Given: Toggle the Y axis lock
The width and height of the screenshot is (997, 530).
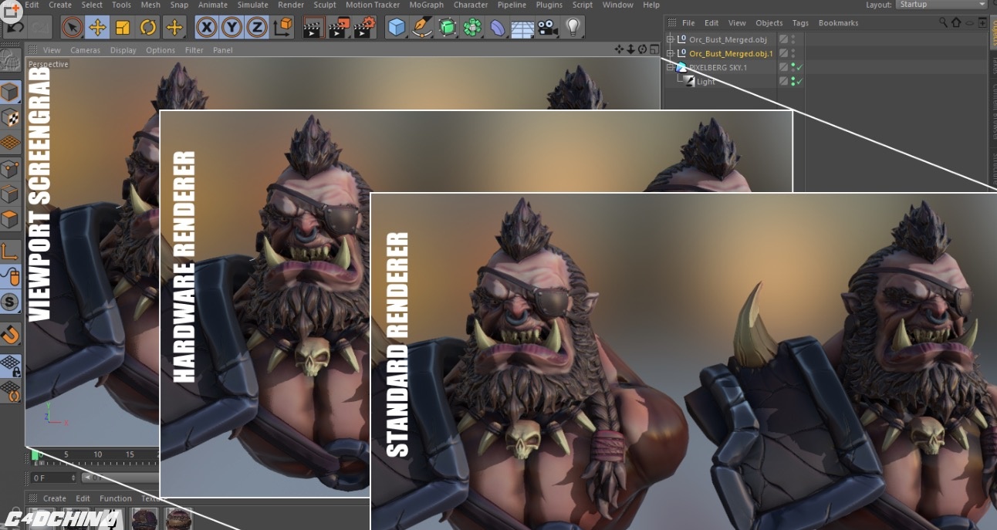Looking at the screenshot, I should (x=232, y=28).
